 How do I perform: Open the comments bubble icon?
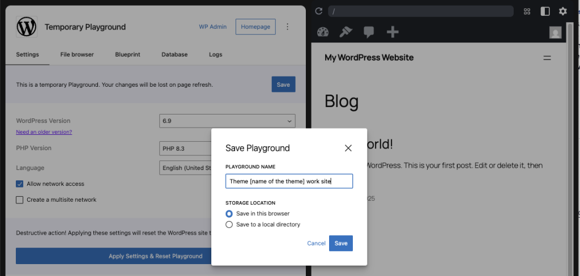coord(369,32)
